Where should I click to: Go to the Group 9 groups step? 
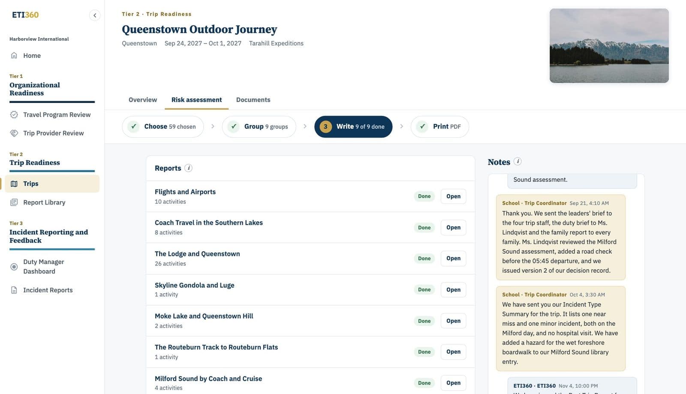click(259, 126)
